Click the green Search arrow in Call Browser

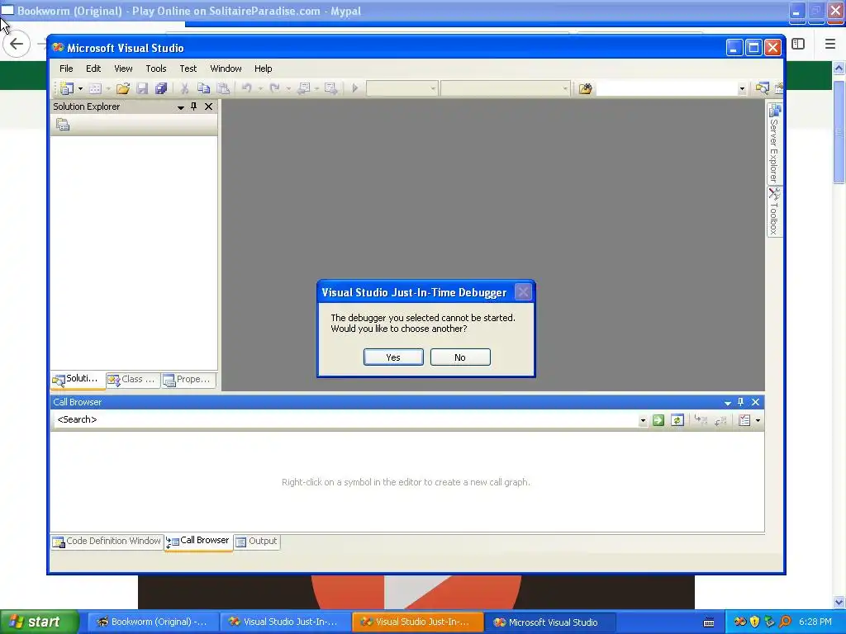[658, 420]
